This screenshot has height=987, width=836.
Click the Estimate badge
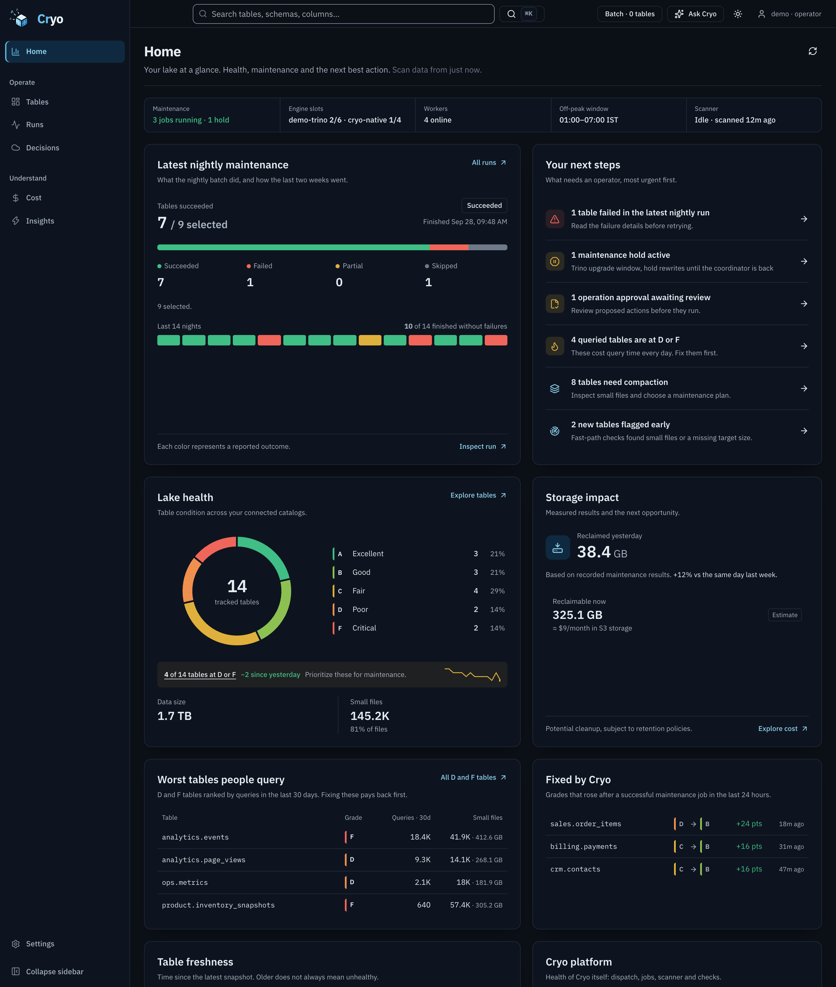[x=784, y=615]
